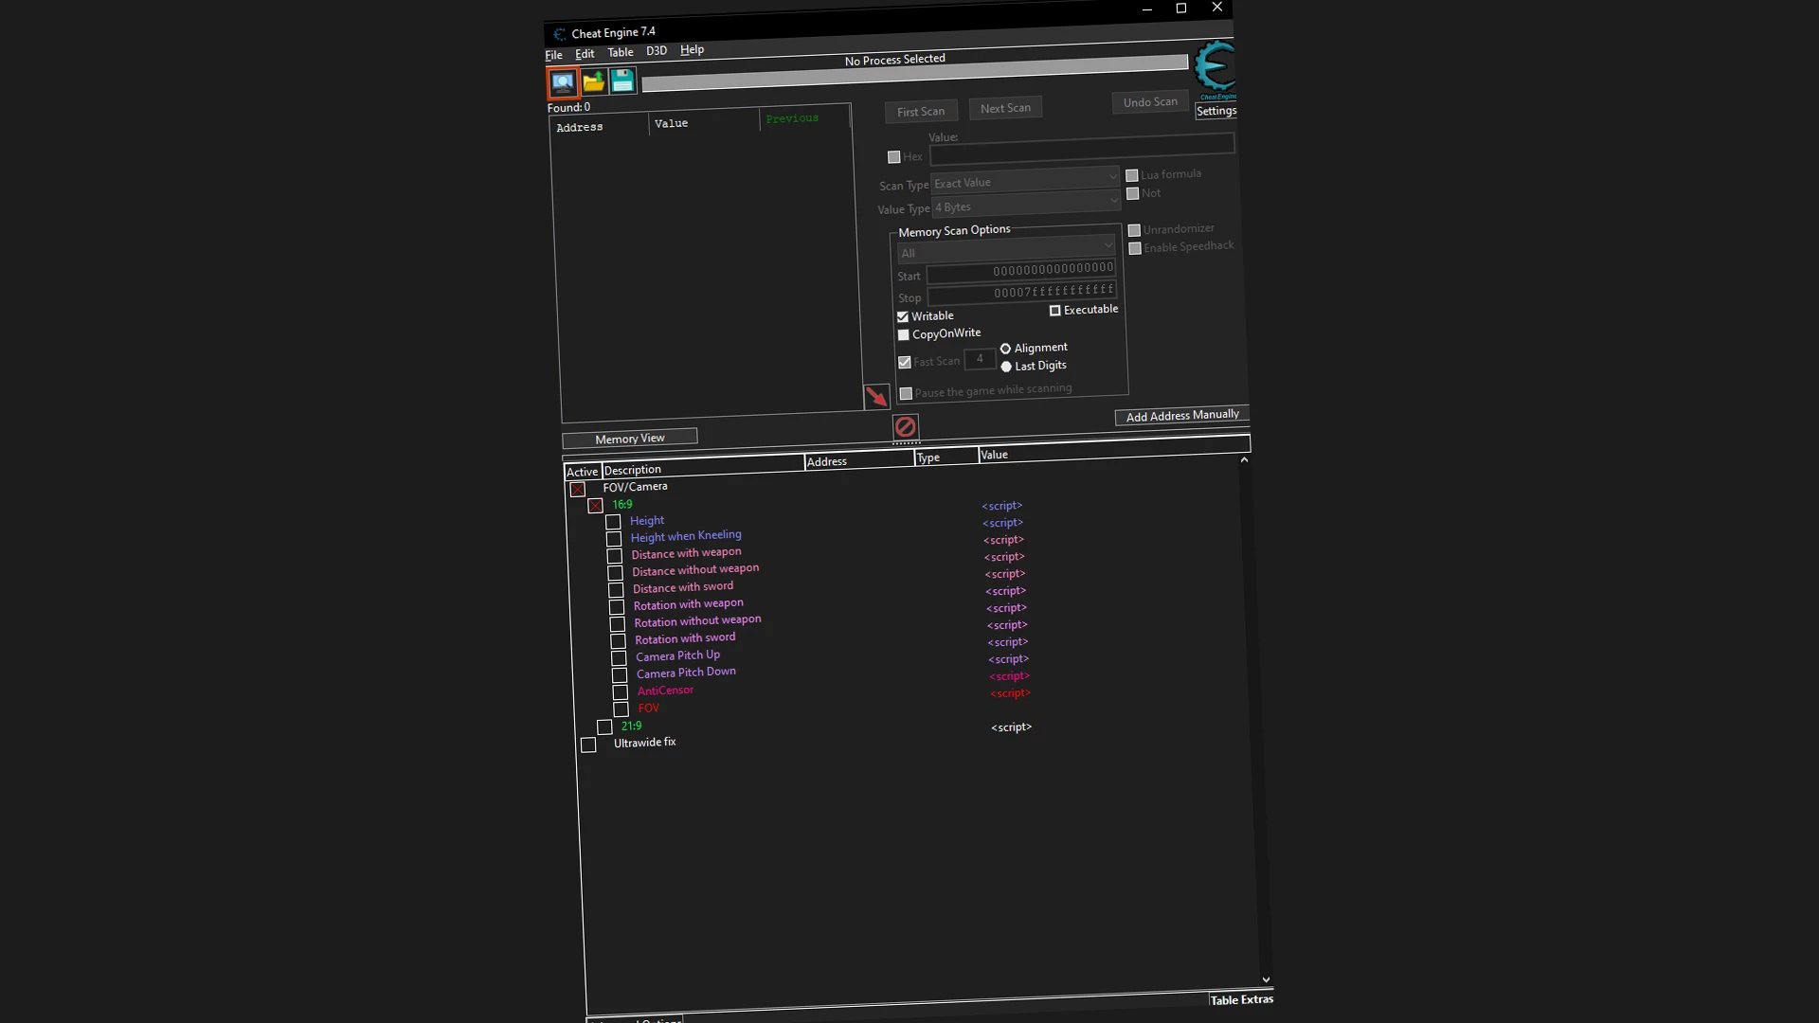Activate Height when Kneeling checkbox
Screen dimensions: 1819x1023
pos(614,539)
